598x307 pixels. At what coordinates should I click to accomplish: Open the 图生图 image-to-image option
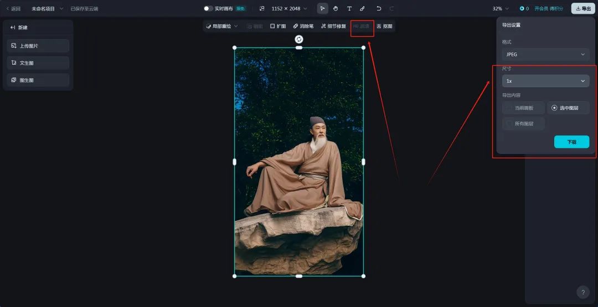tap(38, 80)
